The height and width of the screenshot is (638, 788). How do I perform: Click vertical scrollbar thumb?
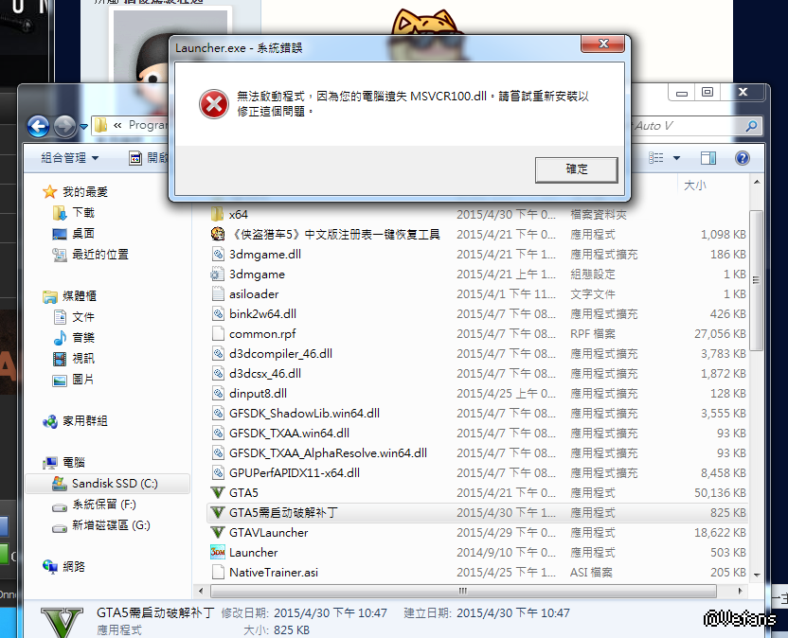756,280
